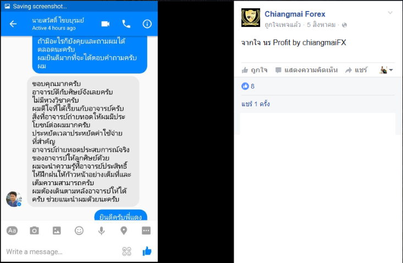Like the post with ถูกใจ button

tap(255, 70)
